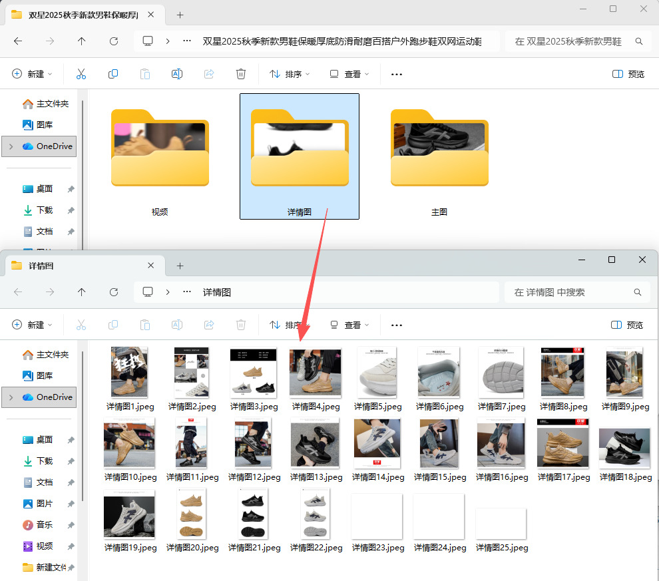The width and height of the screenshot is (659, 581).
Task: Select file 详情图9.jpeg
Action: point(625,379)
